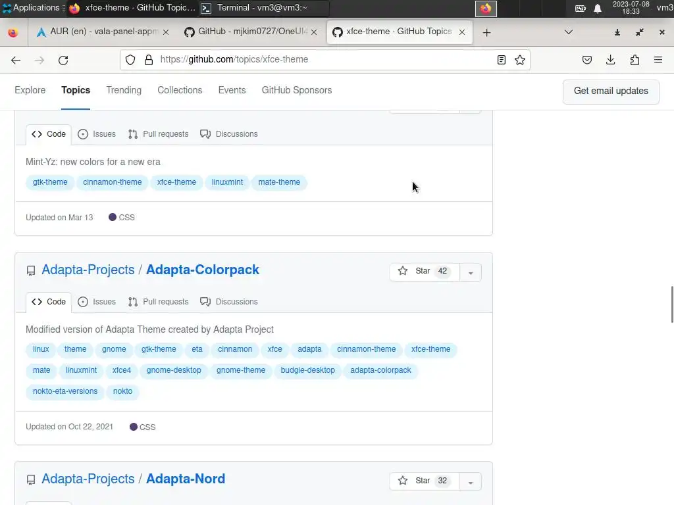
Task: Open the Code tab of Adapta-Colorpack
Action: 49,302
